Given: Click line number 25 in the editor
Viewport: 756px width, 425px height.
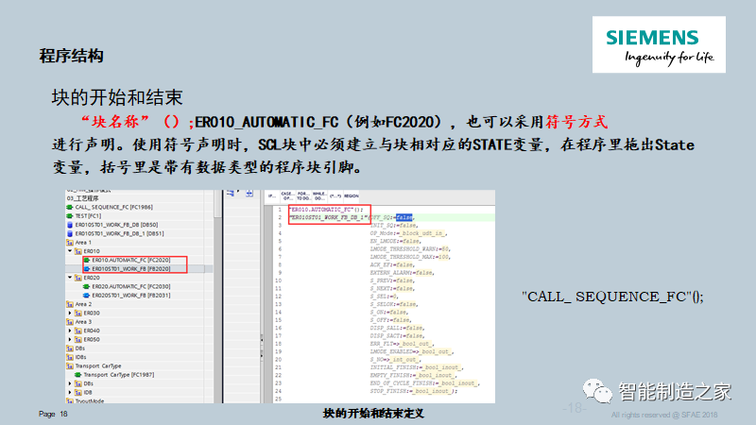Looking at the screenshot, I should pyautogui.click(x=278, y=399).
